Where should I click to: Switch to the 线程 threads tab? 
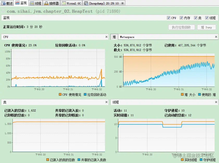click(36, 3)
